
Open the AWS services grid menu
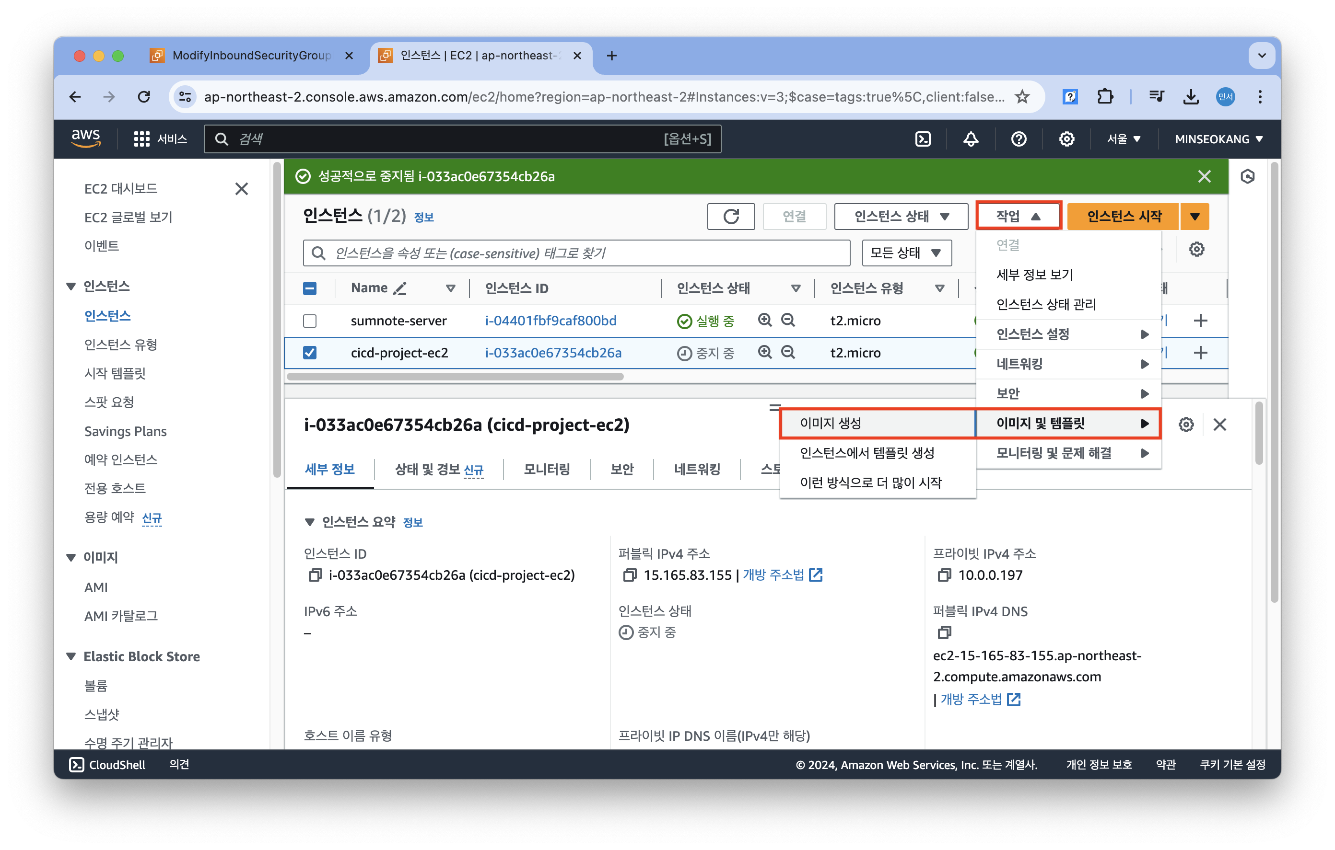tap(141, 139)
